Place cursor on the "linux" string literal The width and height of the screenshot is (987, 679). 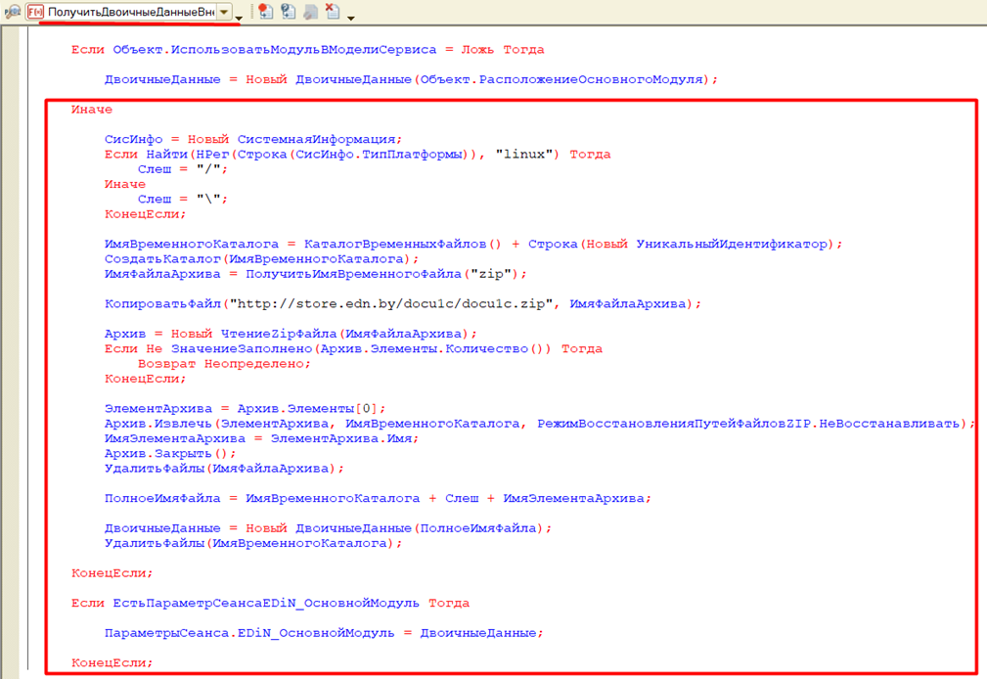point(527,155)
